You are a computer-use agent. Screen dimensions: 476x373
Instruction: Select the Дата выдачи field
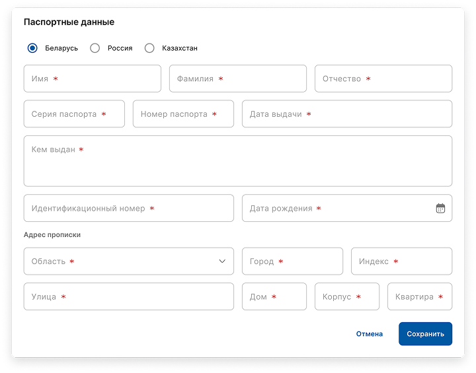(x=347, y=114)
